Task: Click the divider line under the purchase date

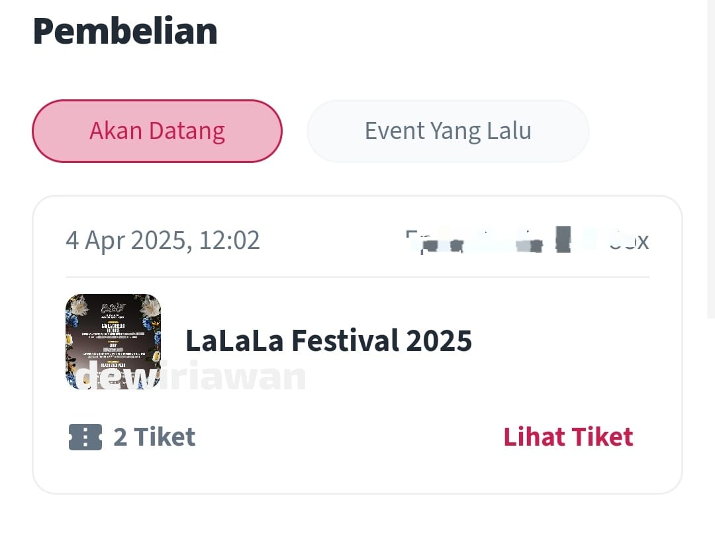Action: pyautogui.click(x=358, y=277)
